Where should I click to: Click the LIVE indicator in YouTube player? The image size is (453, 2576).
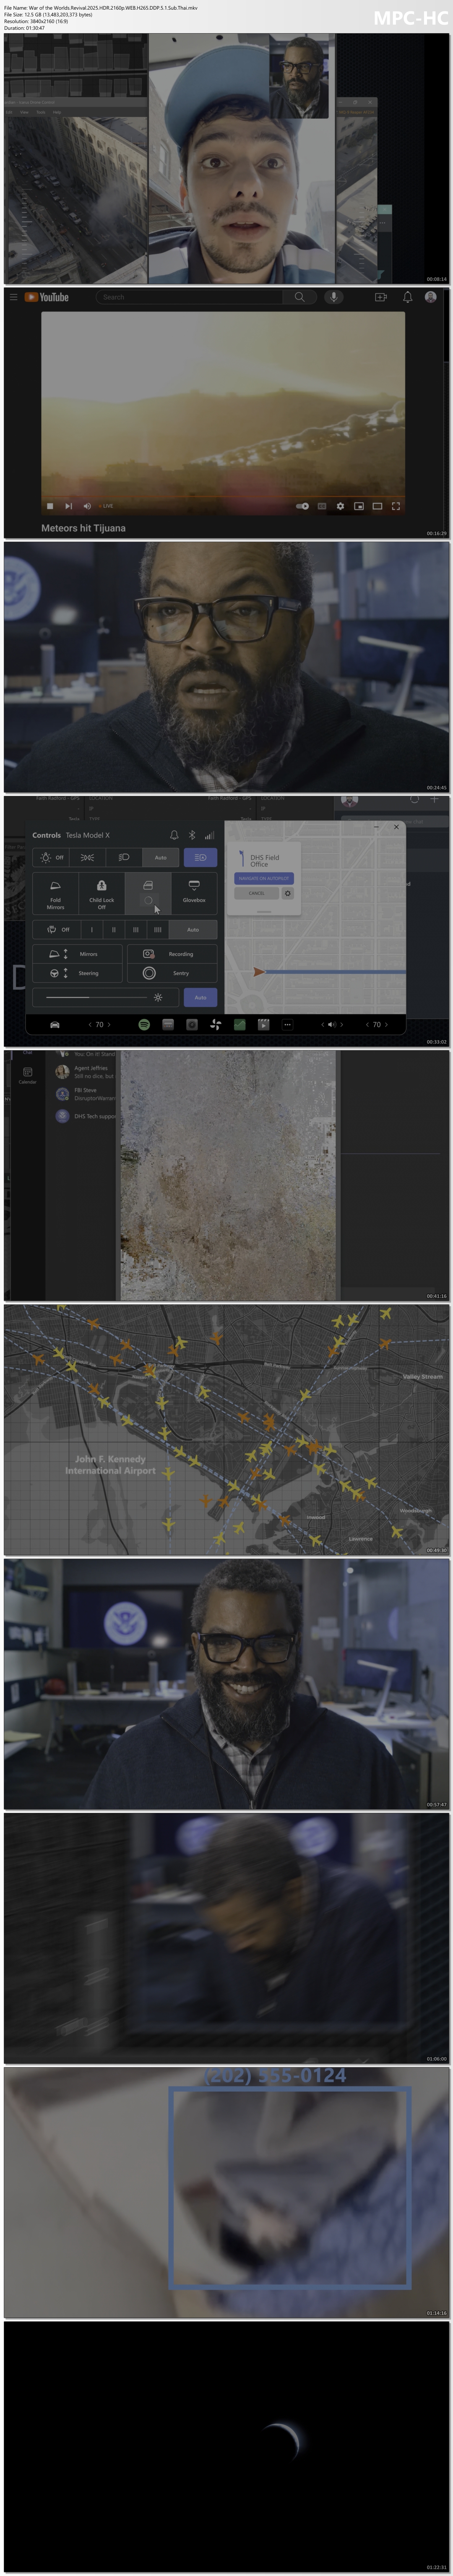tap(106, 506)
